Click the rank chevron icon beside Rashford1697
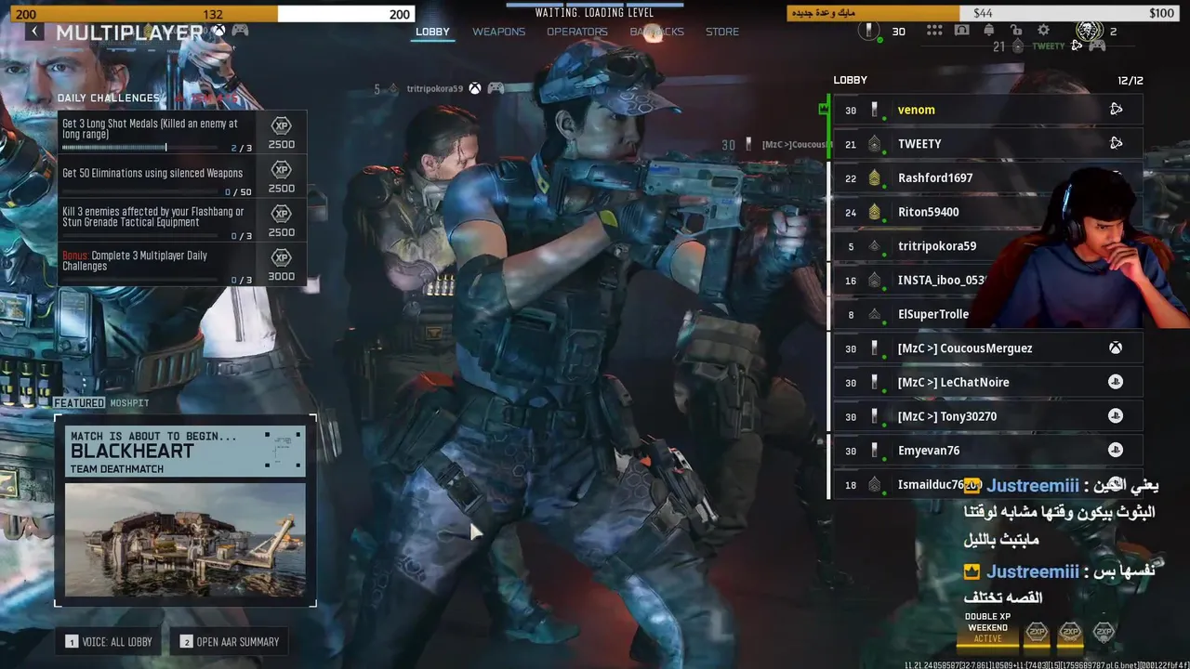The width and height of the screenshot is (1190, 669). [x=874, y=178]
